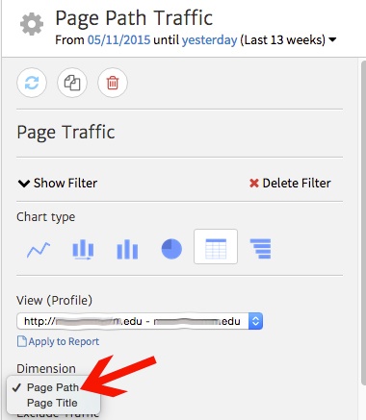Choose Page Path in Dimension menu
Image resolution: width=366 pixels, height=420 pixels.
tap(53, 387)
